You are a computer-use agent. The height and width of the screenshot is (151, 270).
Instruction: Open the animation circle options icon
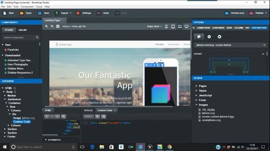(x=219, y=36)
